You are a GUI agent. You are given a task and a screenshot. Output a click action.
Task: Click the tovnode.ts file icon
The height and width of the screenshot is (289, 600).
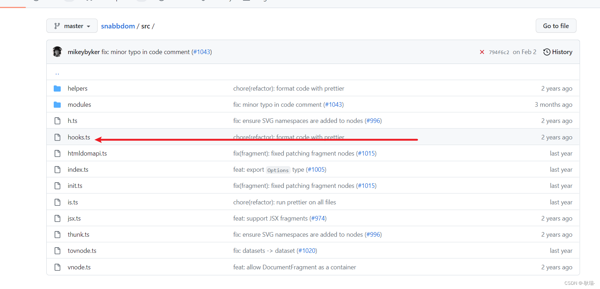58,251
